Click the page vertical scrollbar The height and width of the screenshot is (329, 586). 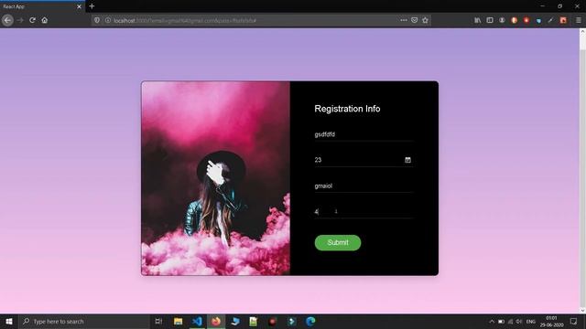(582, 171)
